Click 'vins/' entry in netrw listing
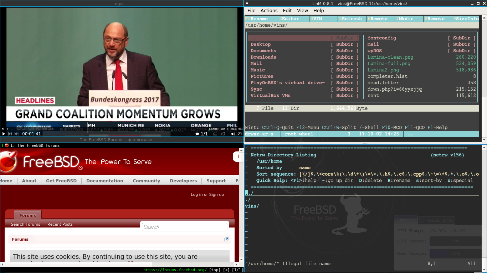The image size is (487, 273). point(252,206)
